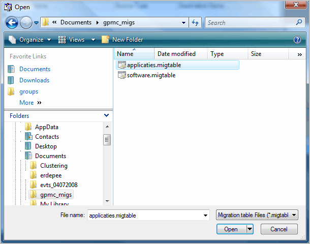310x244 pixels.
Task: Click into the Search box
Action: (251, 22)
